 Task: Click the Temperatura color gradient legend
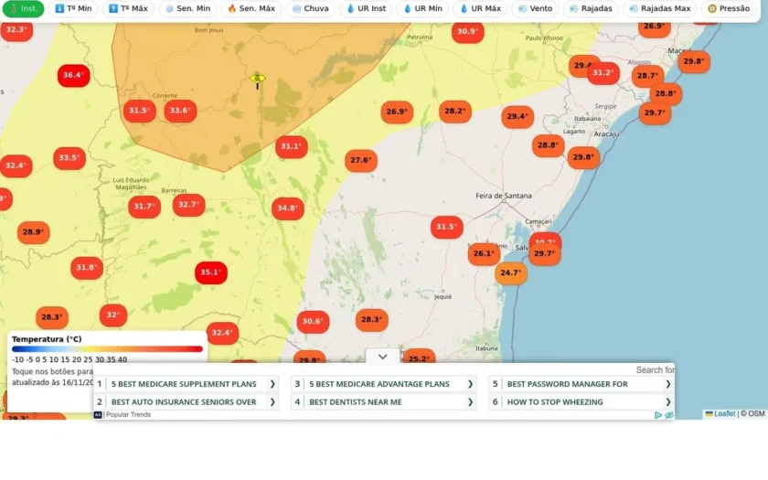(x=107, y=349)
